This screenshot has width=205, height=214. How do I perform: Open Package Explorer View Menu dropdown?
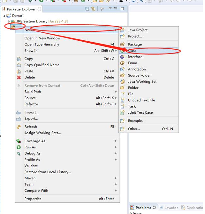click(110, 9)
